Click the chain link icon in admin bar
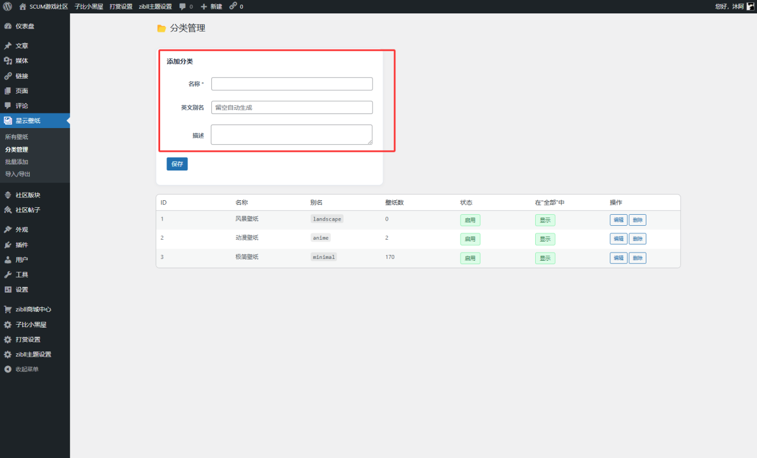The width and height of the screenshot is (757, 458). [x=233, y=6]
